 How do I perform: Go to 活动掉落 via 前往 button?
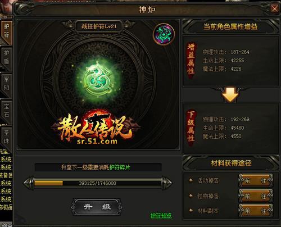(x=256, y=180)
